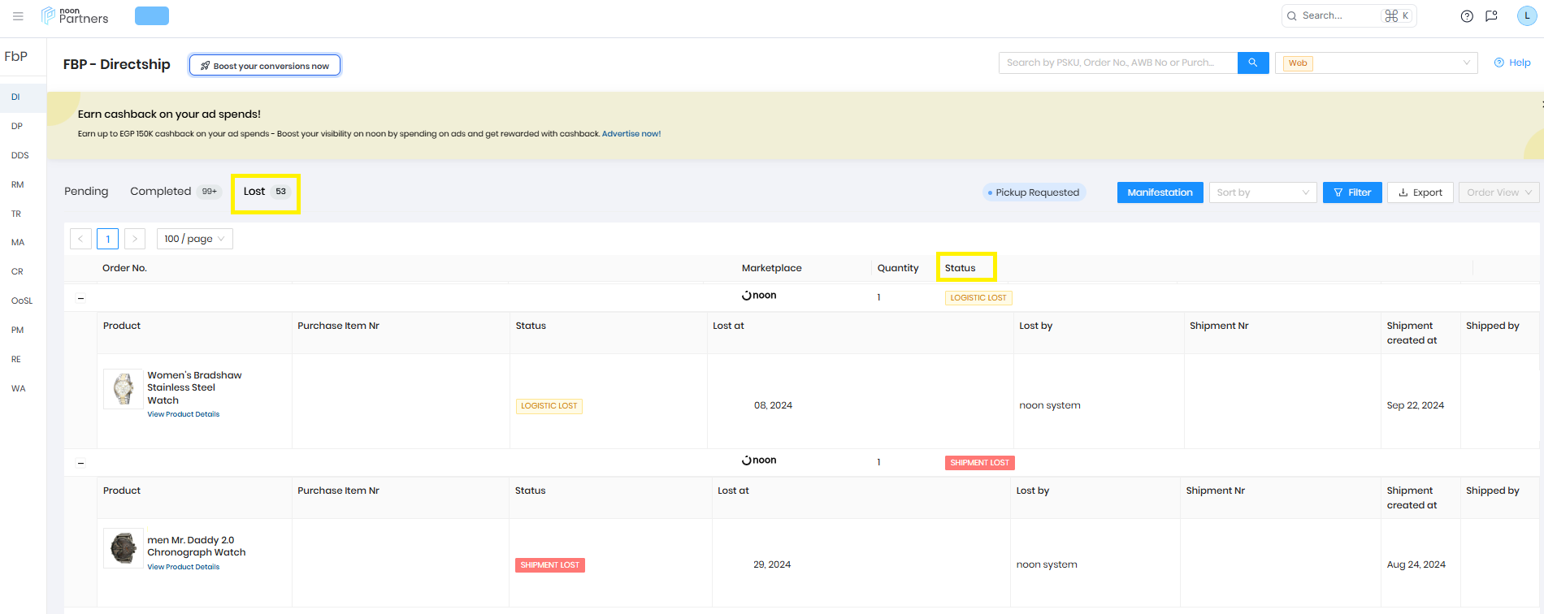
Task: Collapse the LOGISTIC LOST order row
Action: pyautogui.click(x=80, y=298)
